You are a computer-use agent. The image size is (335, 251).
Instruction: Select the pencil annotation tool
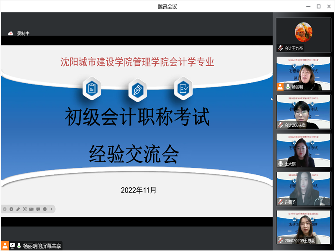(x=18, y=209)
